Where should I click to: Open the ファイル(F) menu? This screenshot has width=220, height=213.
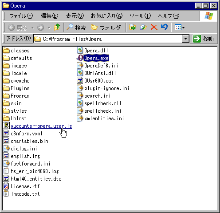[x=21, y=16]
